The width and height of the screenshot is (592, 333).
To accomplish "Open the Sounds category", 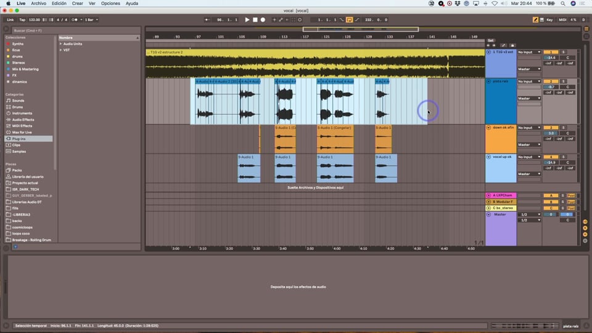I will [18, 101].
